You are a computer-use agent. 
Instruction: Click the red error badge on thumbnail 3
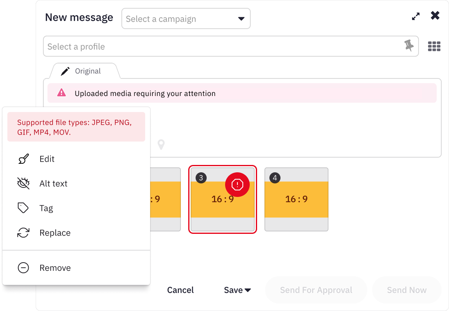click(237, 185)
